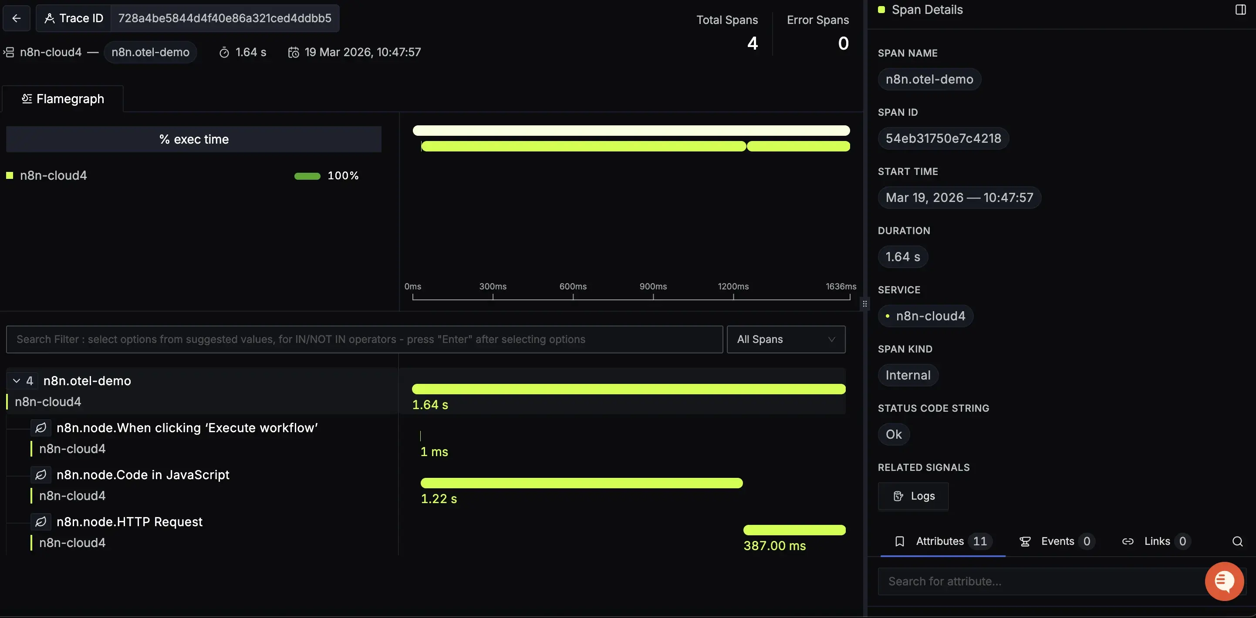Toggle the Span Details side panel icon
Viewport: 1256px width, 618px height.
click(x=1240, y=10)
